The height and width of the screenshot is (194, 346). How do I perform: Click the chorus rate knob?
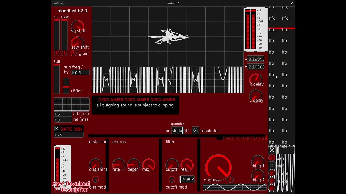119,165
